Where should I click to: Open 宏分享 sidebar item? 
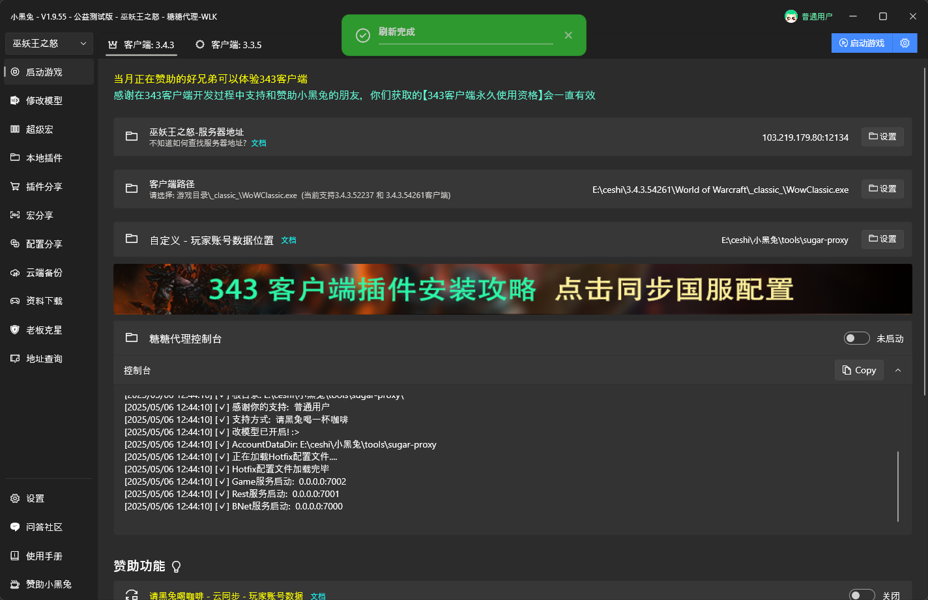pos(50,216)
